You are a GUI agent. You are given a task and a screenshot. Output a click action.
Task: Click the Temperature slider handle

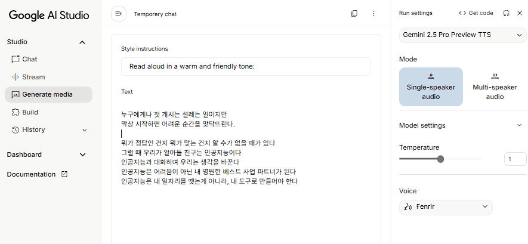pyautogui.click(x=441, y=159)
